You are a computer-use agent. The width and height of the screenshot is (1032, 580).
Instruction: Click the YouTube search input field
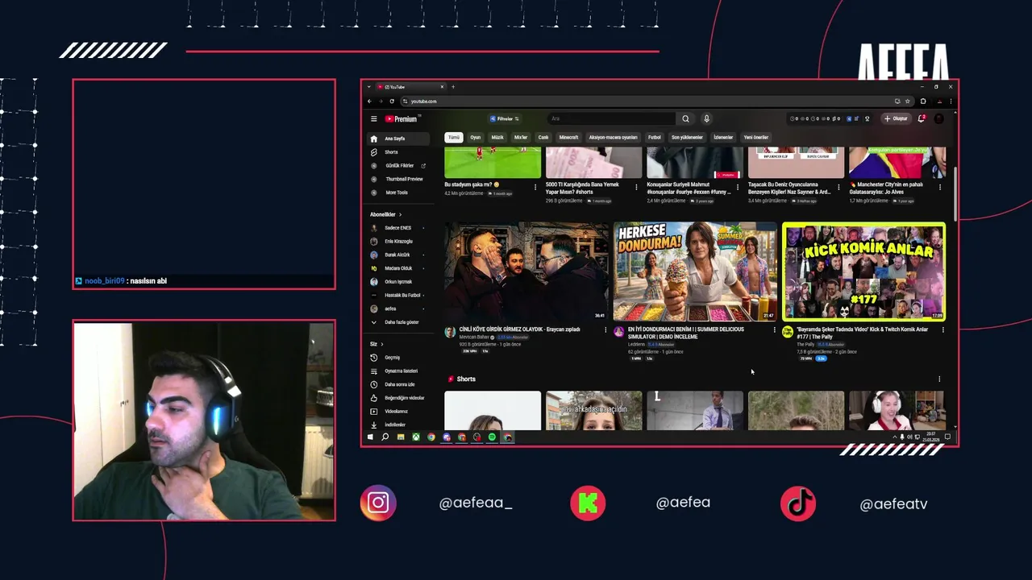tap(611, 119)
